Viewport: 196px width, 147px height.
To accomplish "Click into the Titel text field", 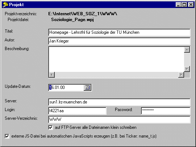I will pos(119,32).
